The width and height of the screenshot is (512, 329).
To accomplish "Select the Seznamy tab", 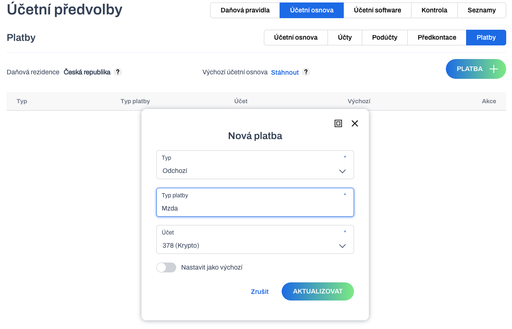I will [x=482, y=10].
